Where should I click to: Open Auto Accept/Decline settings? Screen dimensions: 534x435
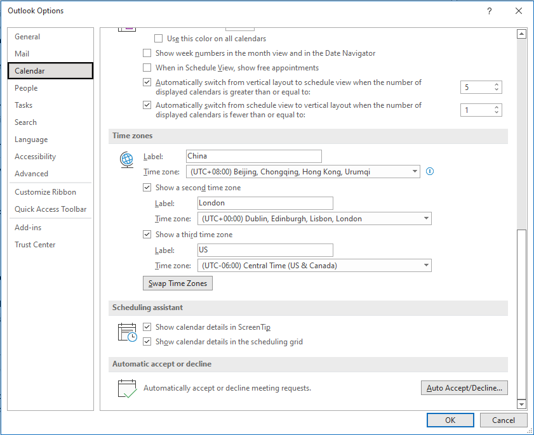click(x=464, y=387)
